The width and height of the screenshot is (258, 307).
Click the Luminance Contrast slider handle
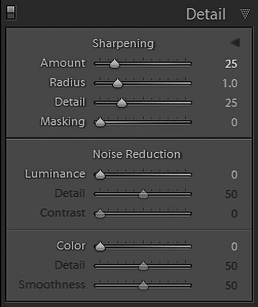click(x=100, y=213)
